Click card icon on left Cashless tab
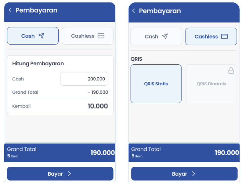 [x=101, y=36]
